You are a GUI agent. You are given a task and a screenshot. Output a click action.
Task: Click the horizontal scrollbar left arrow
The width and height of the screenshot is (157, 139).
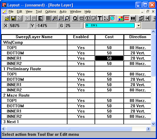click(4, 129)
